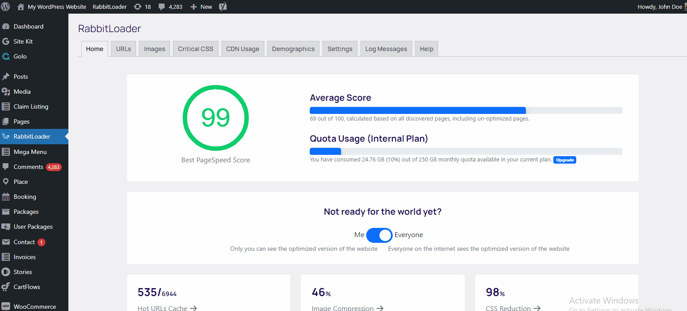
Task: Click the 99 Best PageSpeed Score circle
Action: (x=216, y=117)
